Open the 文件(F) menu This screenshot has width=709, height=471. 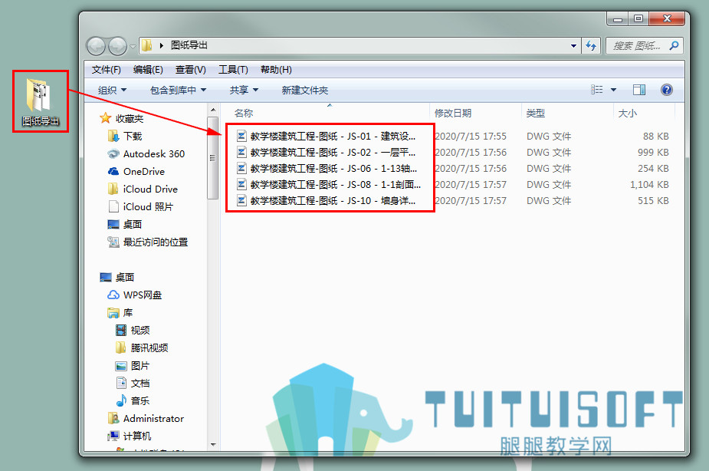coord(107,70)
